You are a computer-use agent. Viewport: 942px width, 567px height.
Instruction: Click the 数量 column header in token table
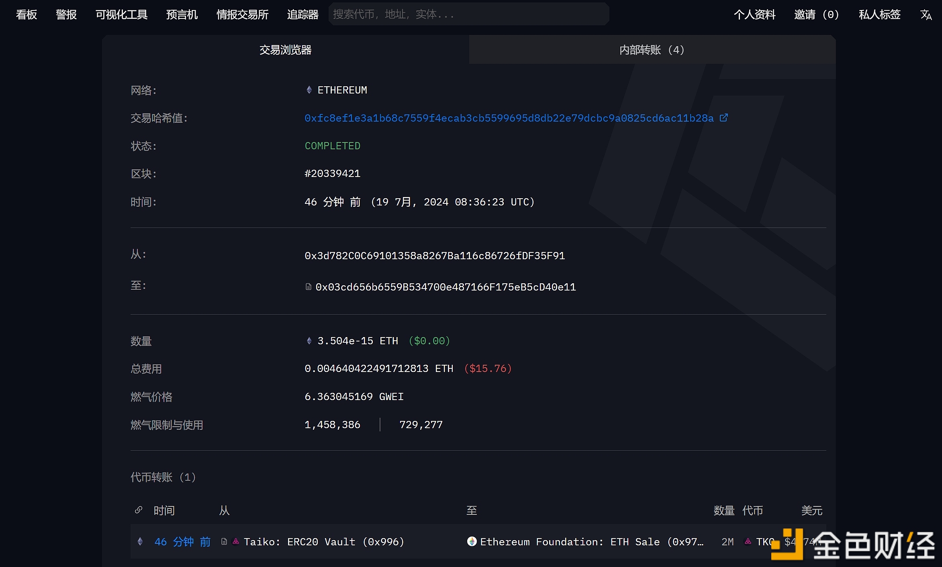[724, 510]
